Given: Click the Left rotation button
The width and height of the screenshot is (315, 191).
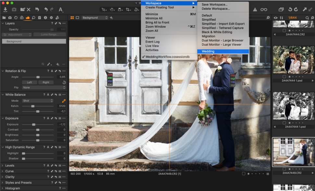Looking at the screenshot, I should [29, 82].
